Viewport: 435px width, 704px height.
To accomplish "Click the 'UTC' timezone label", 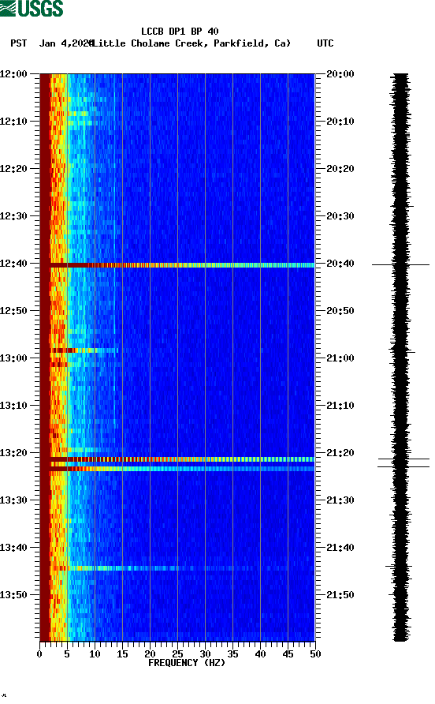I will (x=325, y=43).
